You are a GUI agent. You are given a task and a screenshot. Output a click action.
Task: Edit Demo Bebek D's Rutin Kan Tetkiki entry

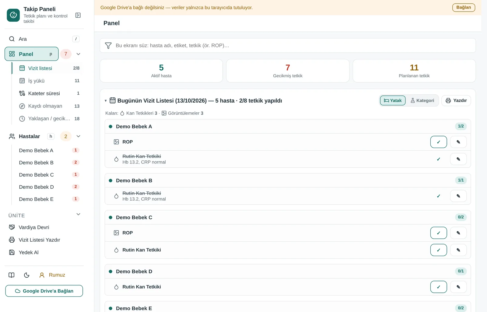458,287
